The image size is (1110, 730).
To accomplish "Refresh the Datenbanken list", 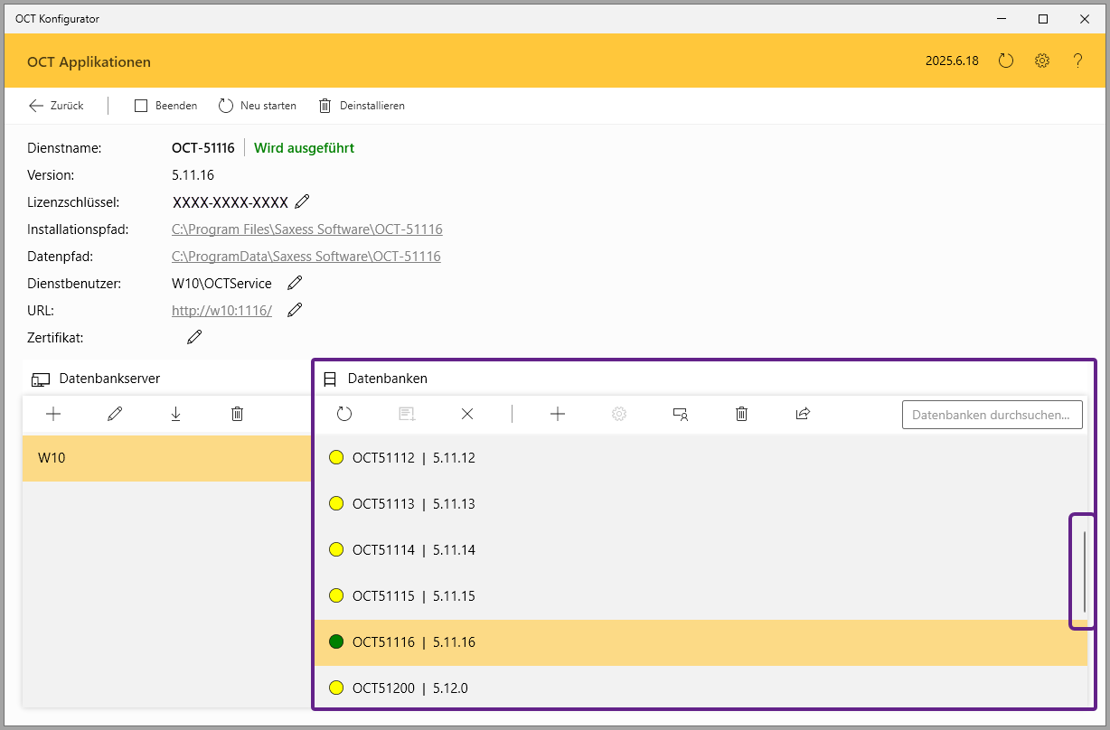I will pyautogui.click(x=344, y=414).
